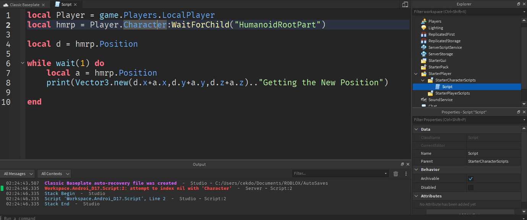The width and height of the screenshot is (527, 220).
Task: Uncheck the Archivable property checkbox
Action: (470, 178)
